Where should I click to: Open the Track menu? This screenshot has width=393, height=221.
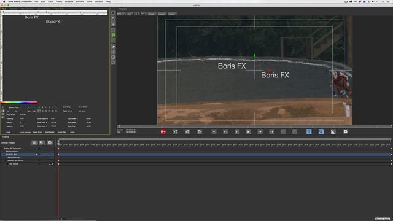tap(50, 1)
